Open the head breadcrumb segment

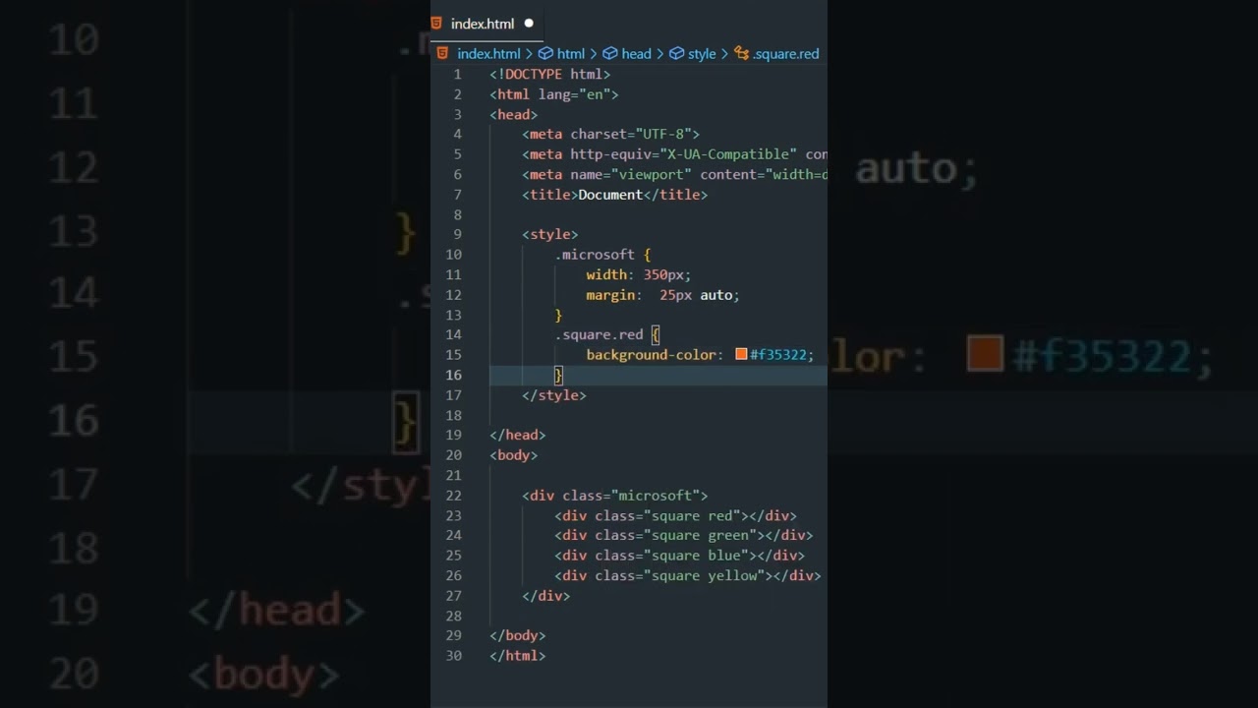tap(636, 54)
